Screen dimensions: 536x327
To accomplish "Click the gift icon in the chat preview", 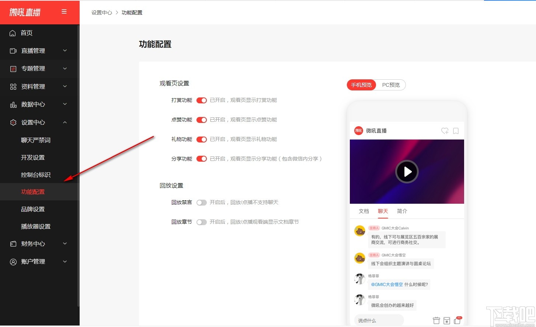I will [x=436, y=320].
